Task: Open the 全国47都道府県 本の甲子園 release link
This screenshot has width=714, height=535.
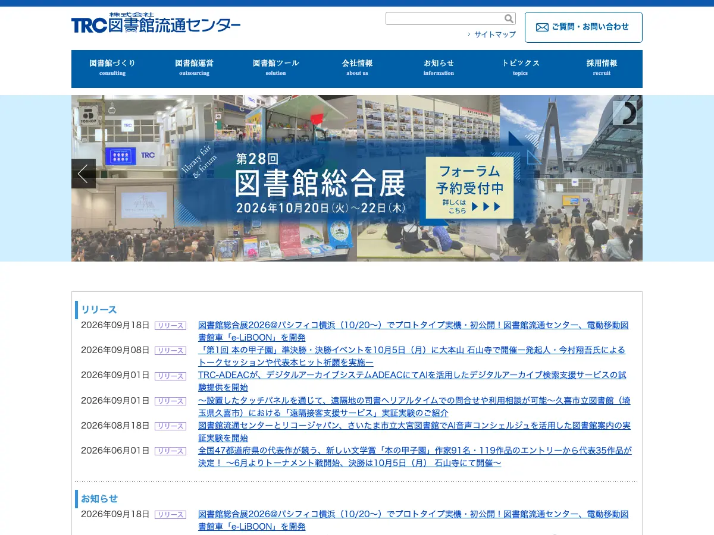Action: pos(415,456)
